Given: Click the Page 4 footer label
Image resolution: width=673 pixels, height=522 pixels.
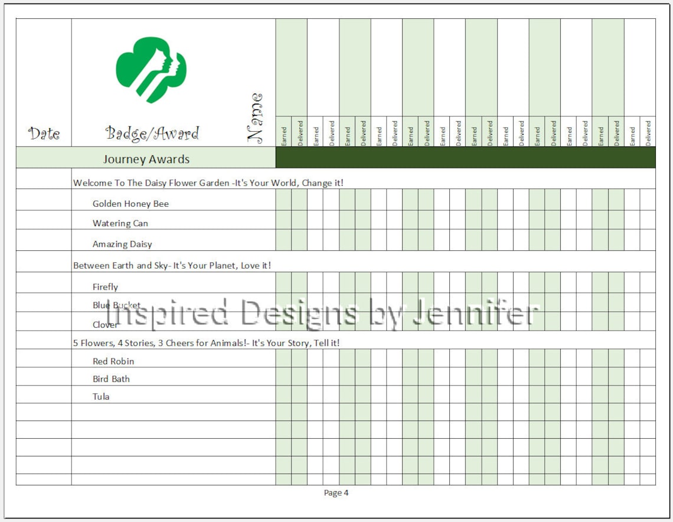Looking at the screenshot, I should [x=336, y=494].
